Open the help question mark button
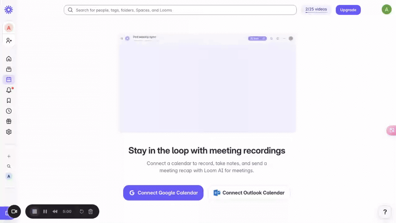 (x=385, y=212)
